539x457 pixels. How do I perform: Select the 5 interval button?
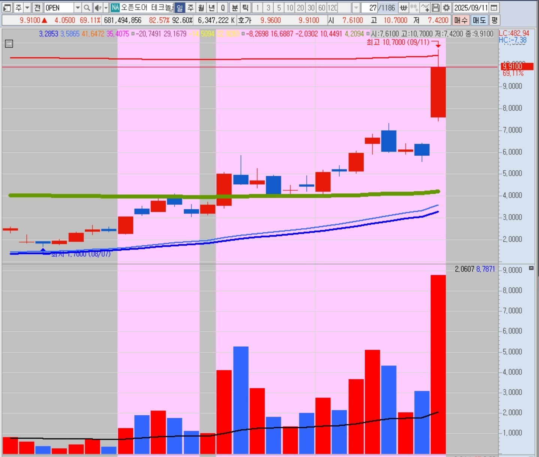click(x=279, y=8)
